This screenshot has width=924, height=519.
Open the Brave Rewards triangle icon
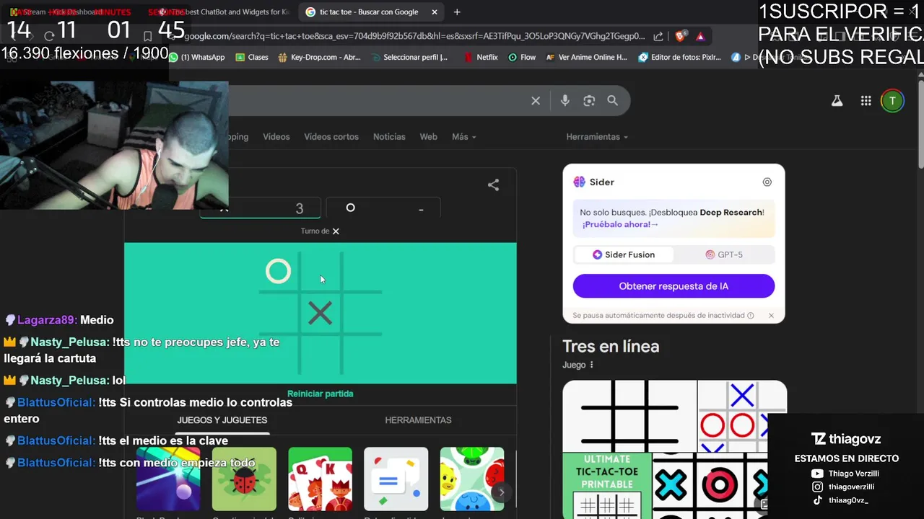tap(700, 36)
